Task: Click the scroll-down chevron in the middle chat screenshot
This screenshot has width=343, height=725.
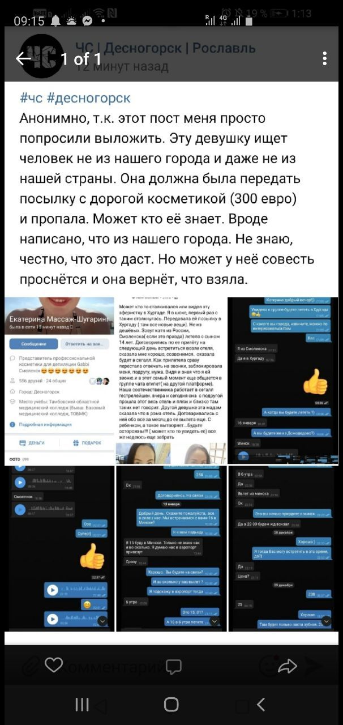Action: click(215, 621)
